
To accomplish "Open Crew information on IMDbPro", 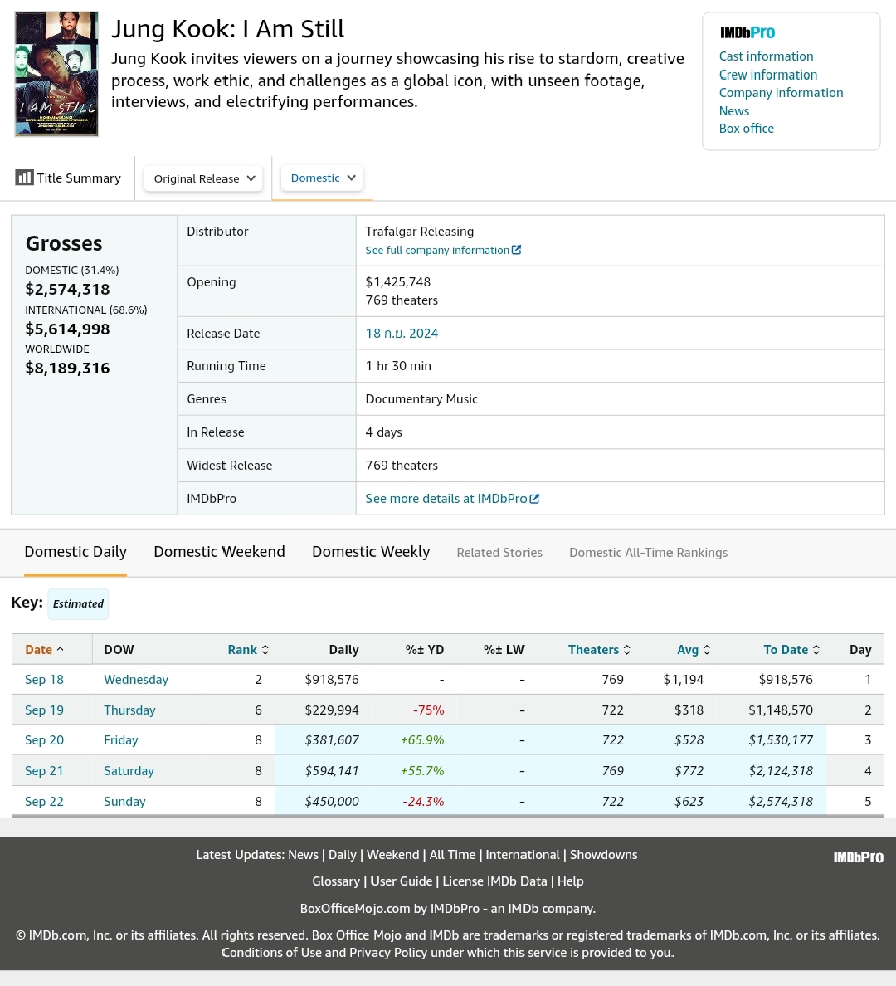I will (x=767, y=75).
